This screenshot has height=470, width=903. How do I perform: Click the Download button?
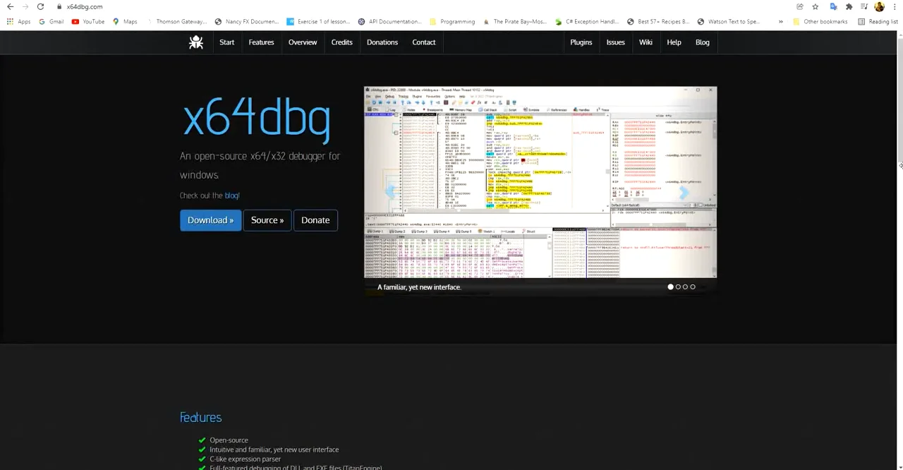tap(210, 220)
